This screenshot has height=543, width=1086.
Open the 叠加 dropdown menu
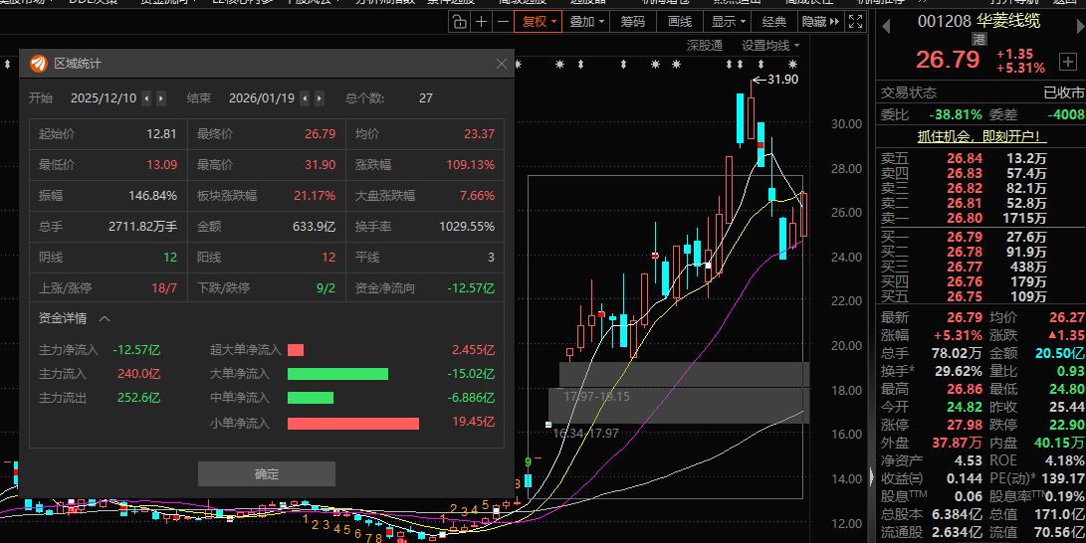coord(587,22)
